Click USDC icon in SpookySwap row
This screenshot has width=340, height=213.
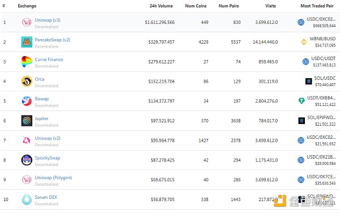tap(301, 160)
